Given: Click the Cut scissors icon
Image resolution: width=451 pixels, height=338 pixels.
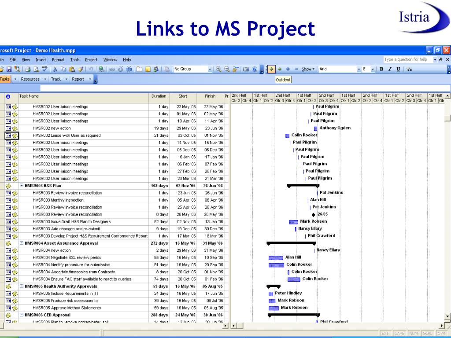Looking at the screenshot, I should [x=55, y=69].
